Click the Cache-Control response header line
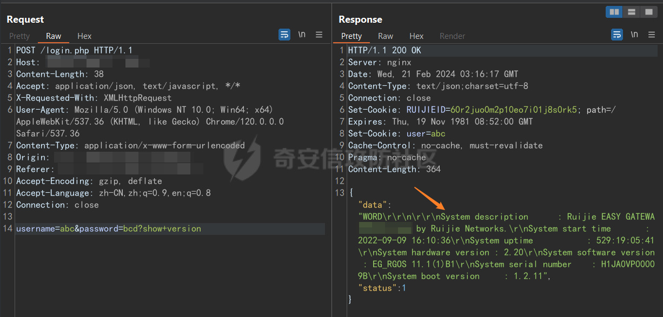 445,145
